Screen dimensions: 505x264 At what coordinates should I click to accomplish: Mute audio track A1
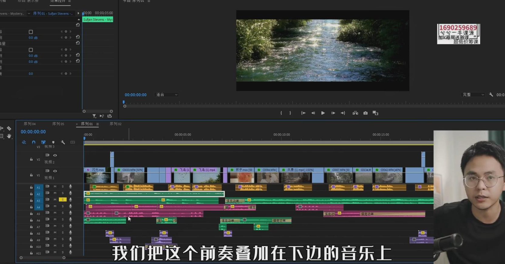coord(55,186)
